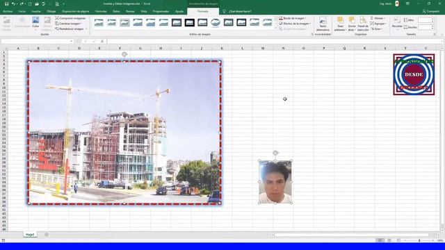Click the Texto alternativo button

[x=323, y=24]
